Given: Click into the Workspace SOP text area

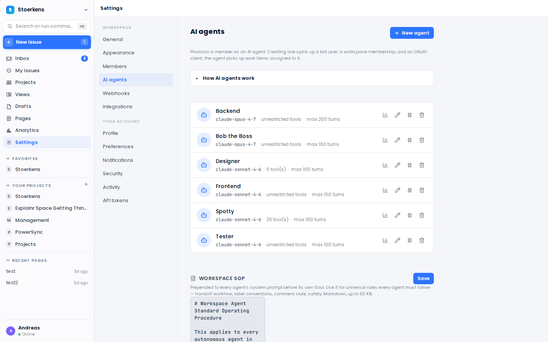Looking at the screenshot, I should 228,320.
